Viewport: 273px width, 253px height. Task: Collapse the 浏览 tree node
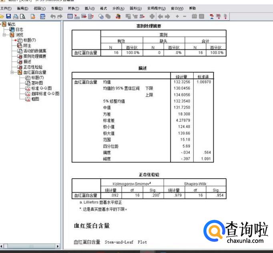[x=4, y=35]
